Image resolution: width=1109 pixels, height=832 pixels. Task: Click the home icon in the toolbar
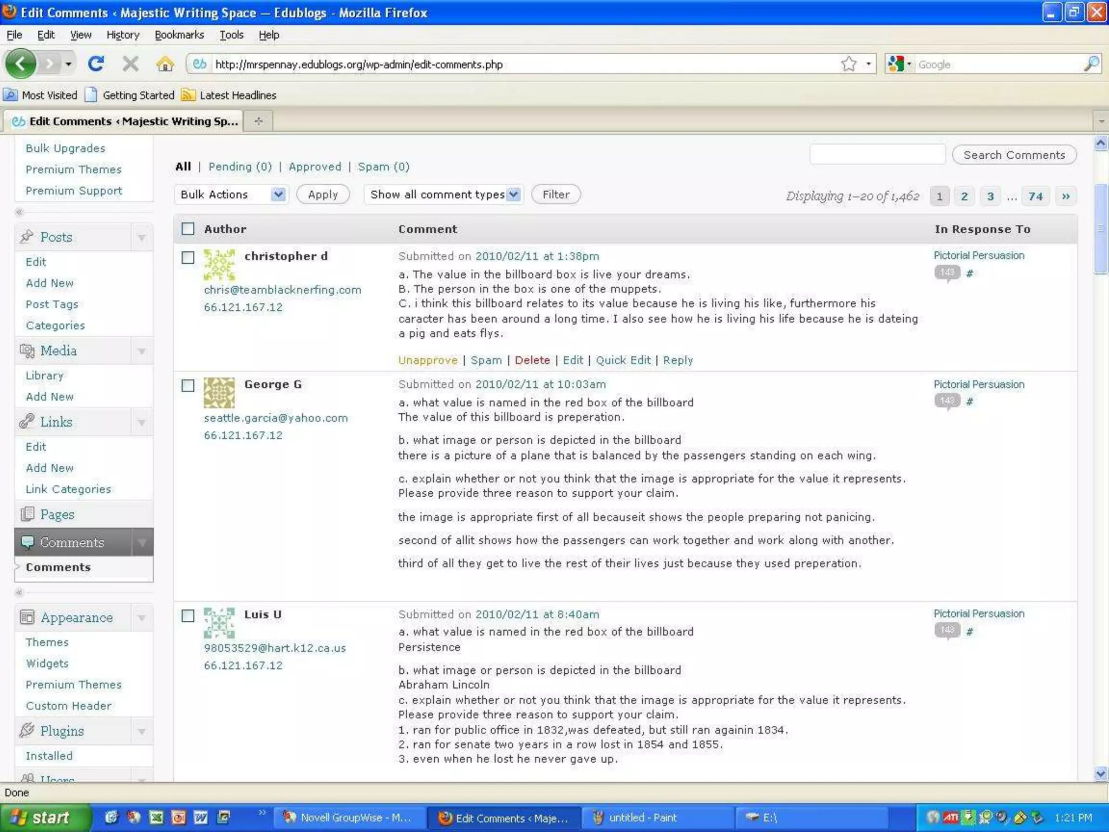tap(165, 64)
